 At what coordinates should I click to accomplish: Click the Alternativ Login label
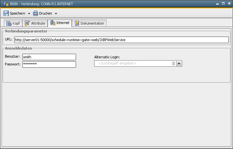107,57
